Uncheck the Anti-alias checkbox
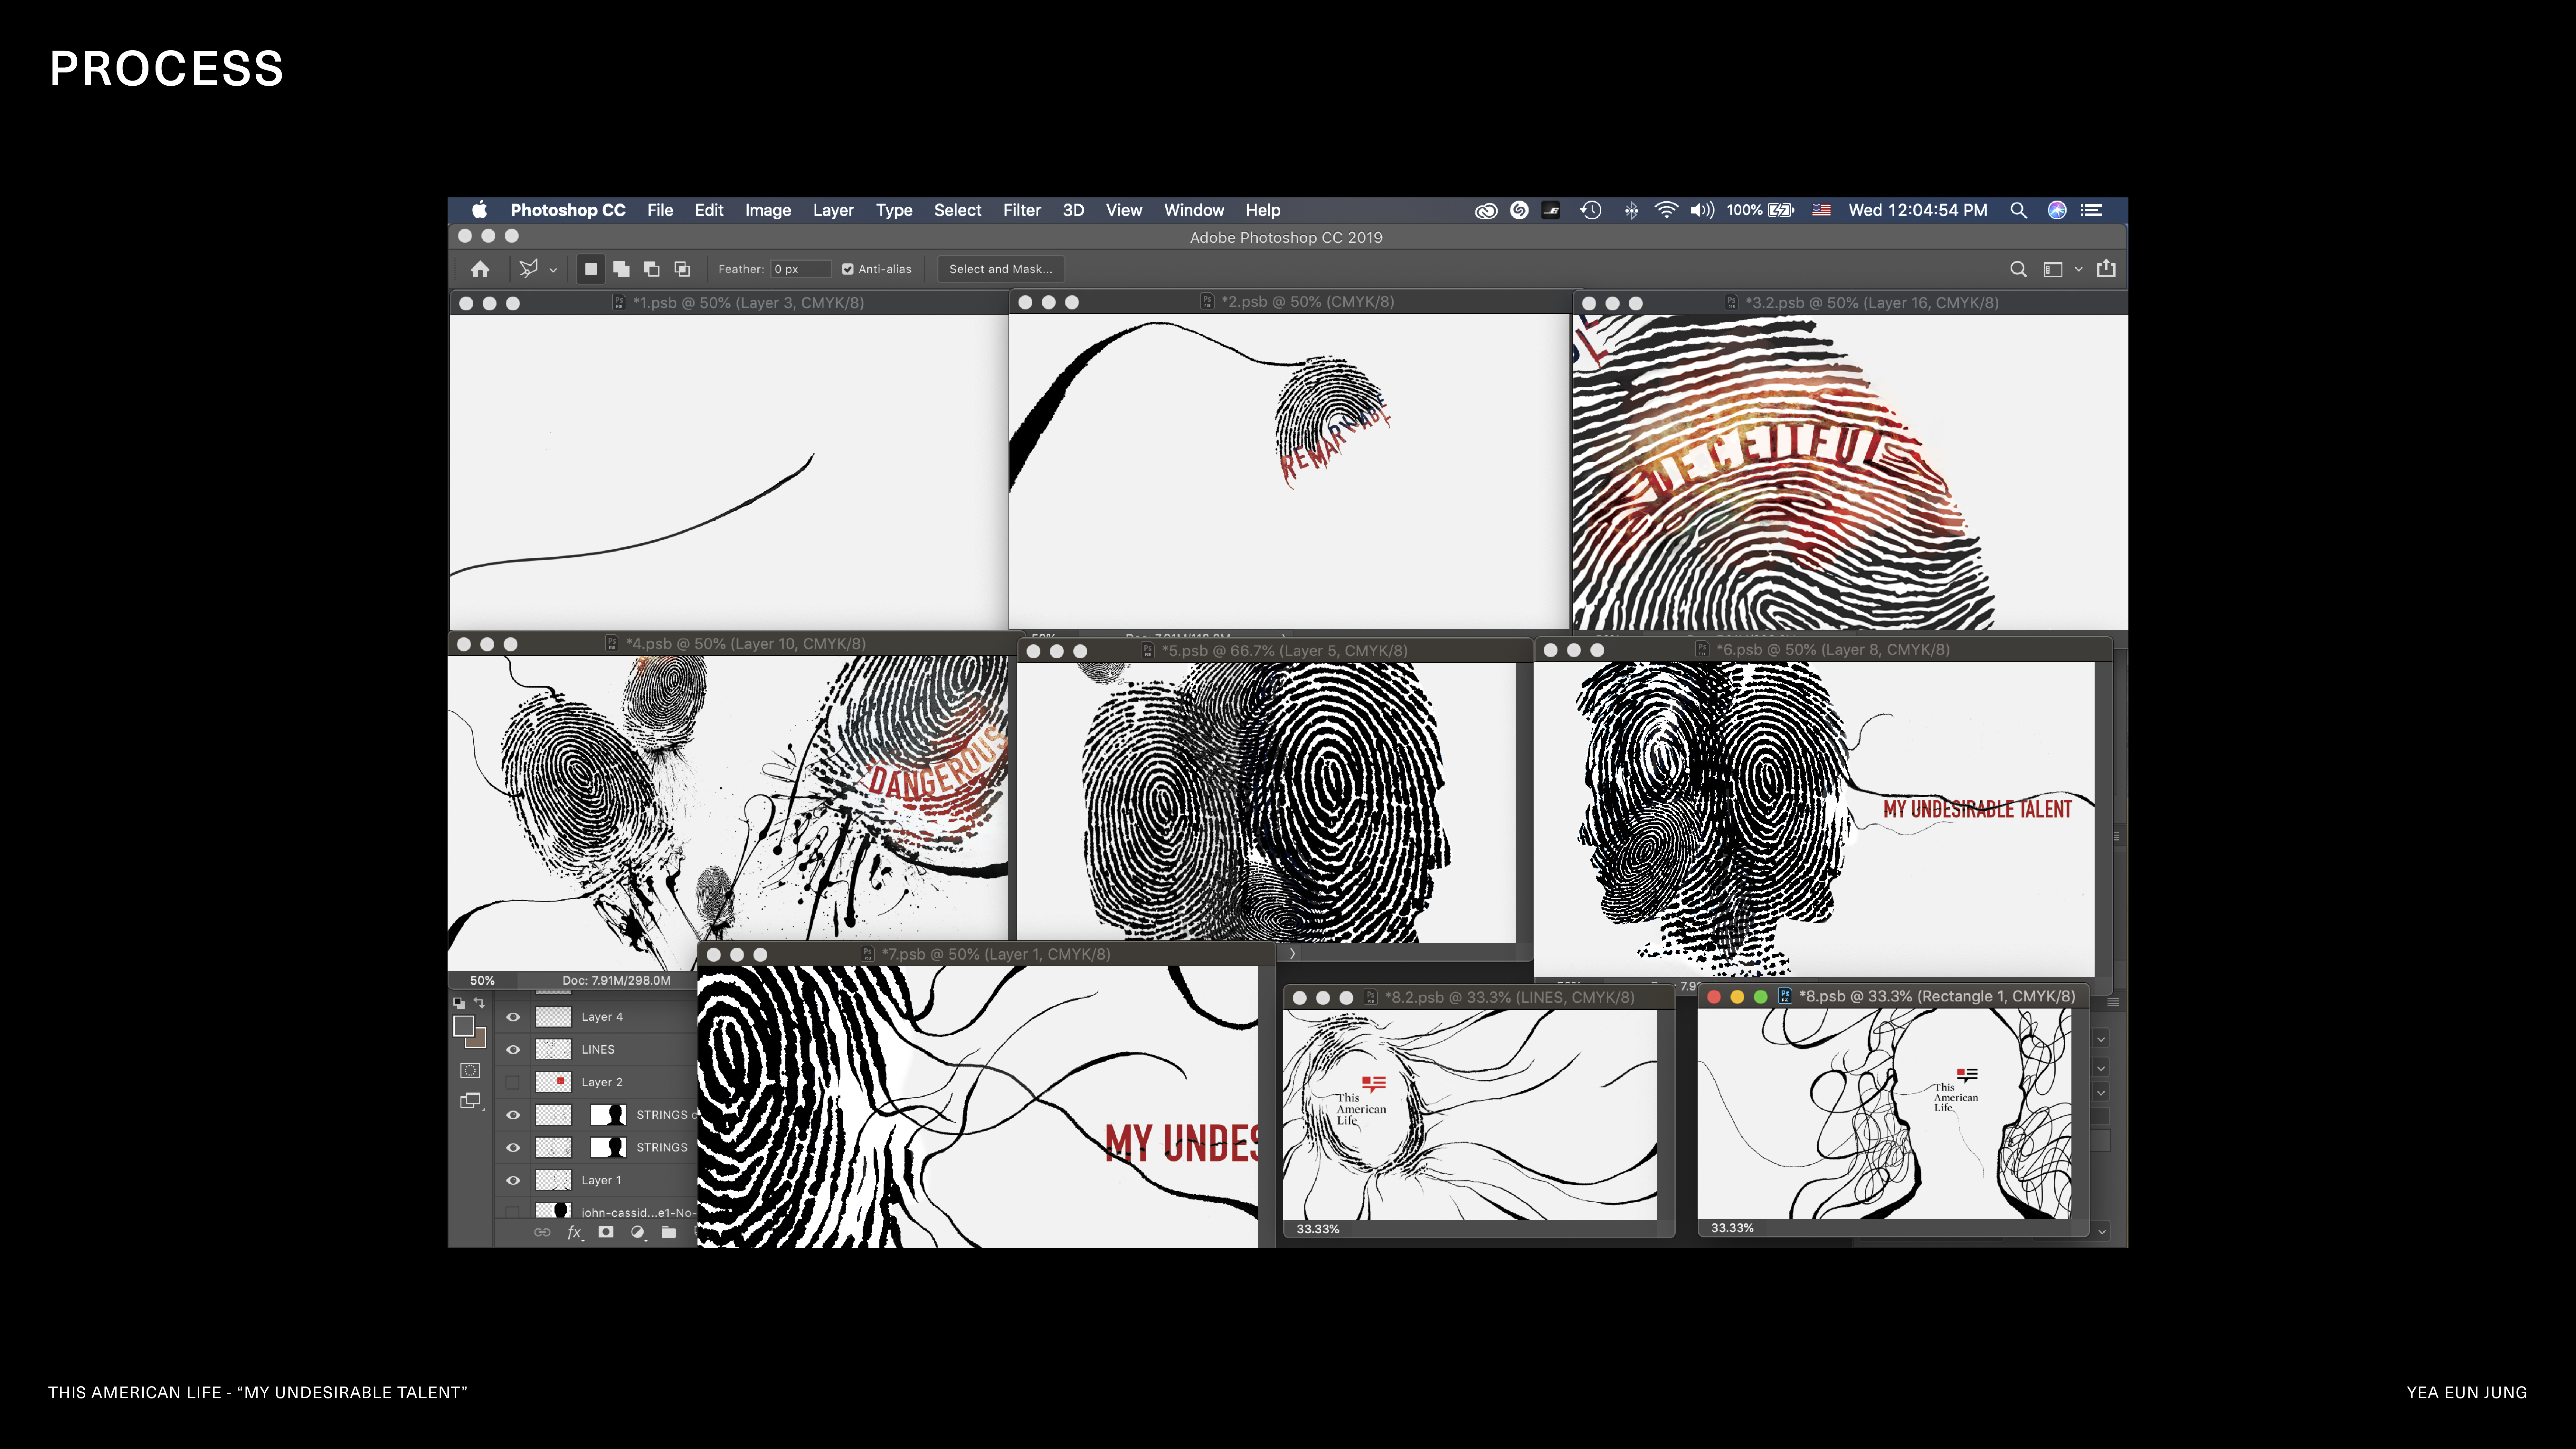 click(x=848, y=269)
